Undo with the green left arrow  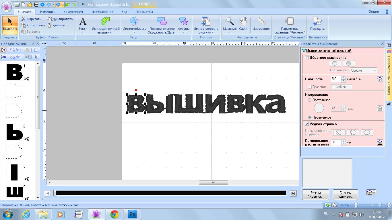pos(68,5)
